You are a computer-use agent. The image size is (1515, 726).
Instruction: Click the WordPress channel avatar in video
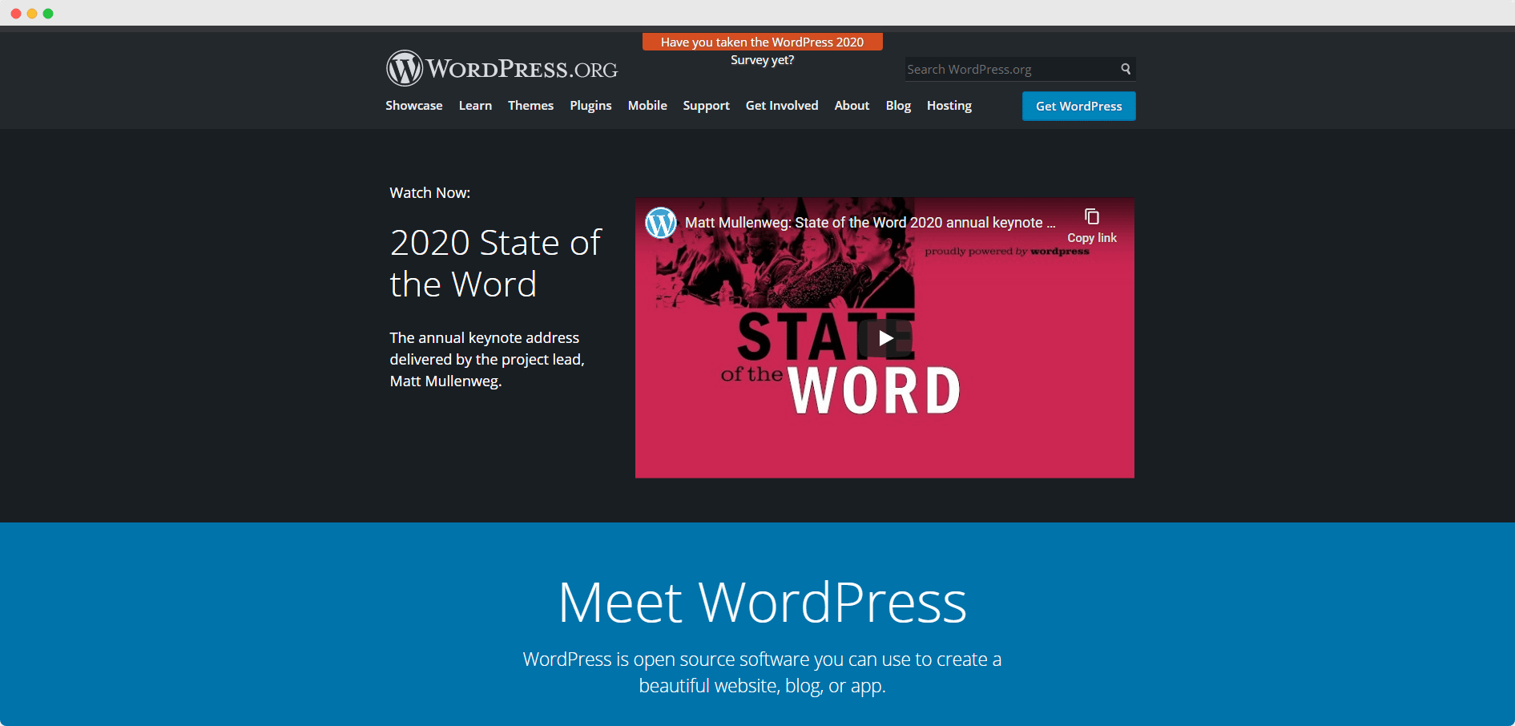click(661, 223)
